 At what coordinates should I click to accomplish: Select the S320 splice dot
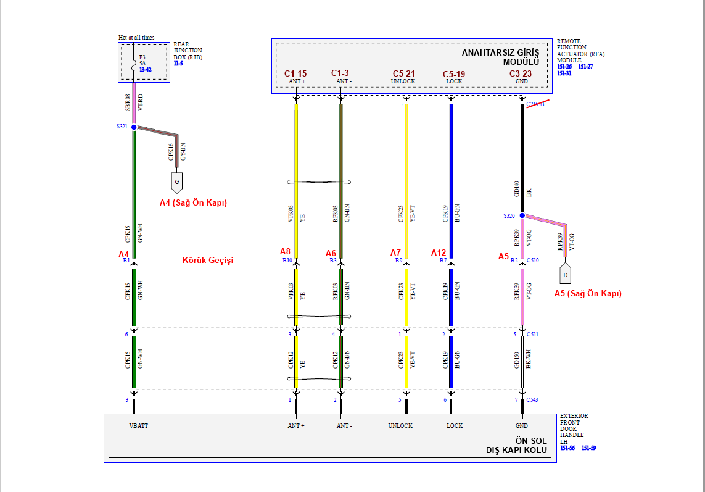pos(522,215)
